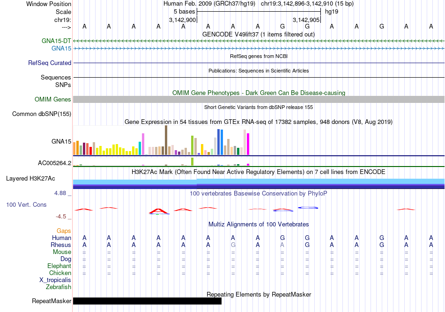The width and height of the screenshot is (445, 312).
Task: Select the Common dbSNP(155) track label
Action: click(42, 114)
